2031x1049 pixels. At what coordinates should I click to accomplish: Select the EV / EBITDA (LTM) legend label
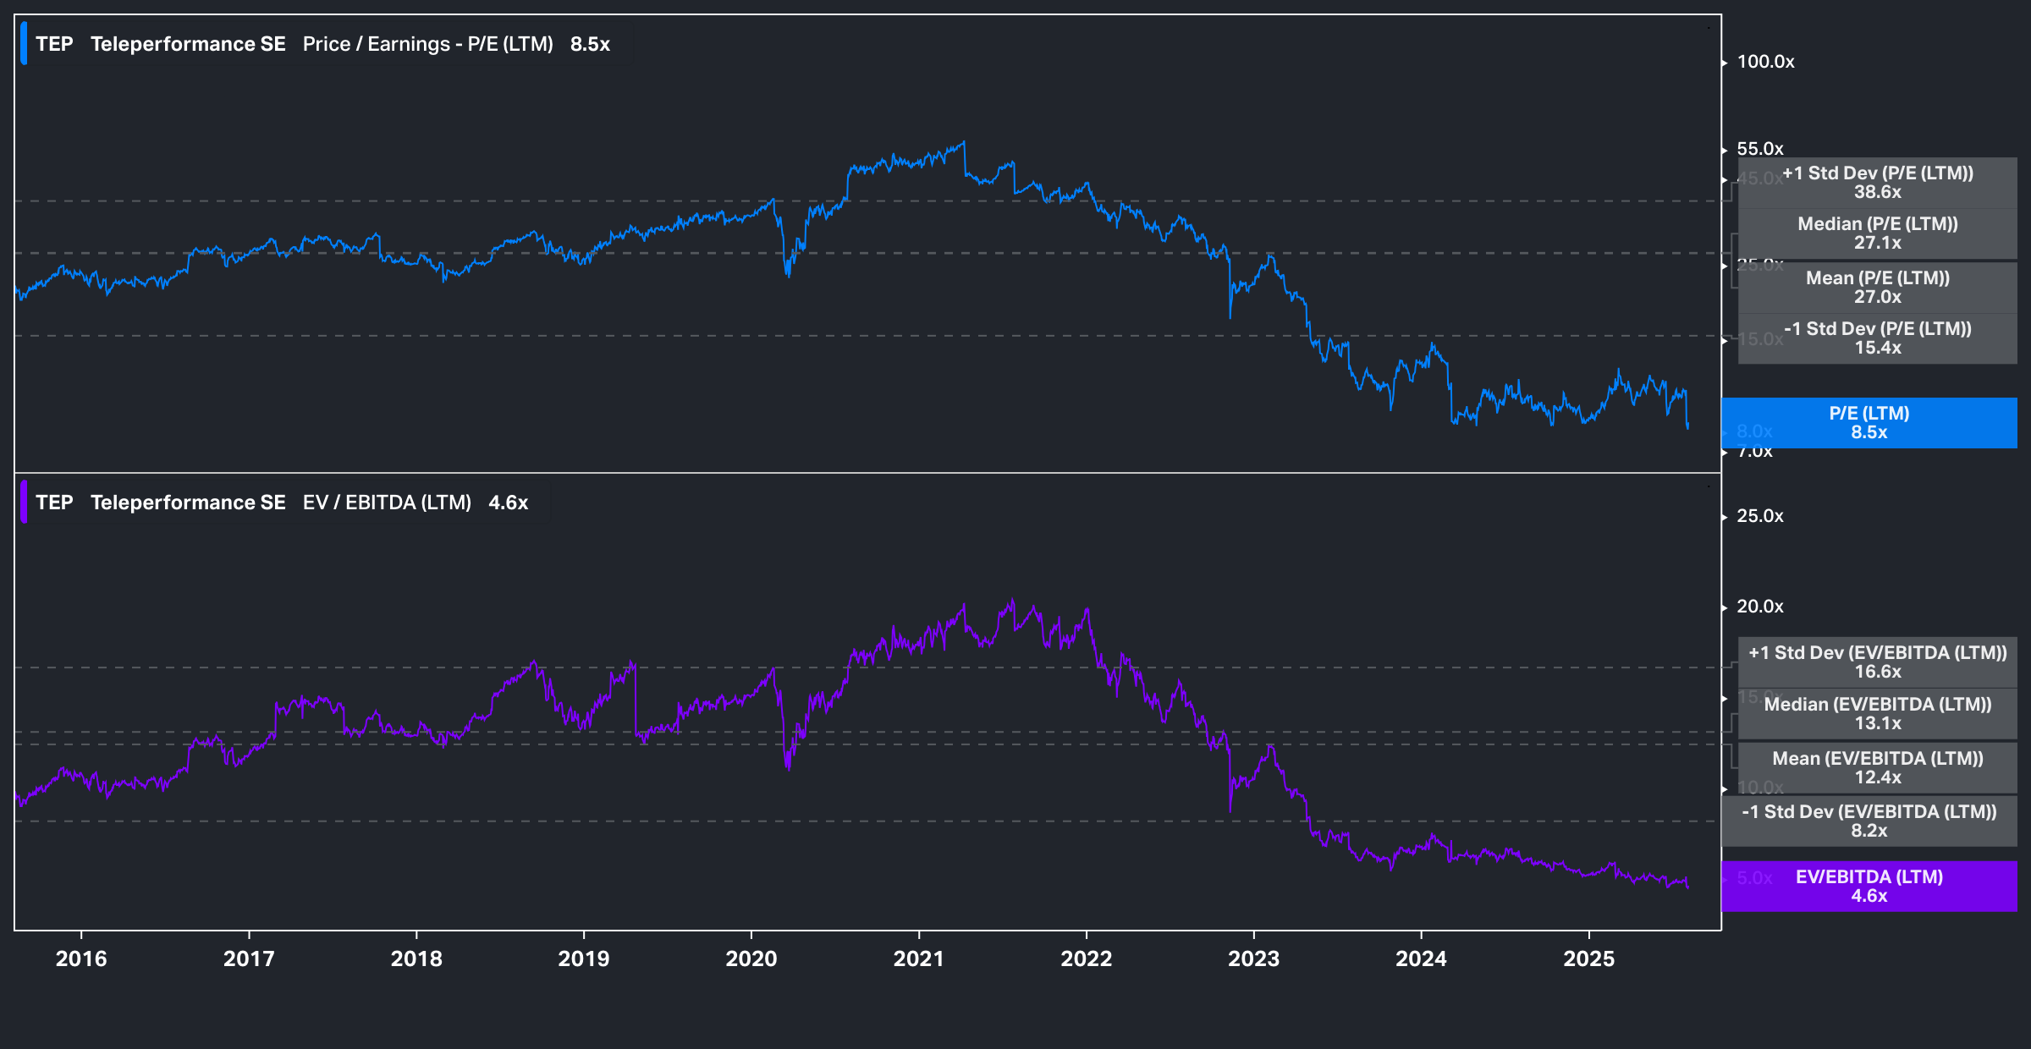click(x=387, y=503)
